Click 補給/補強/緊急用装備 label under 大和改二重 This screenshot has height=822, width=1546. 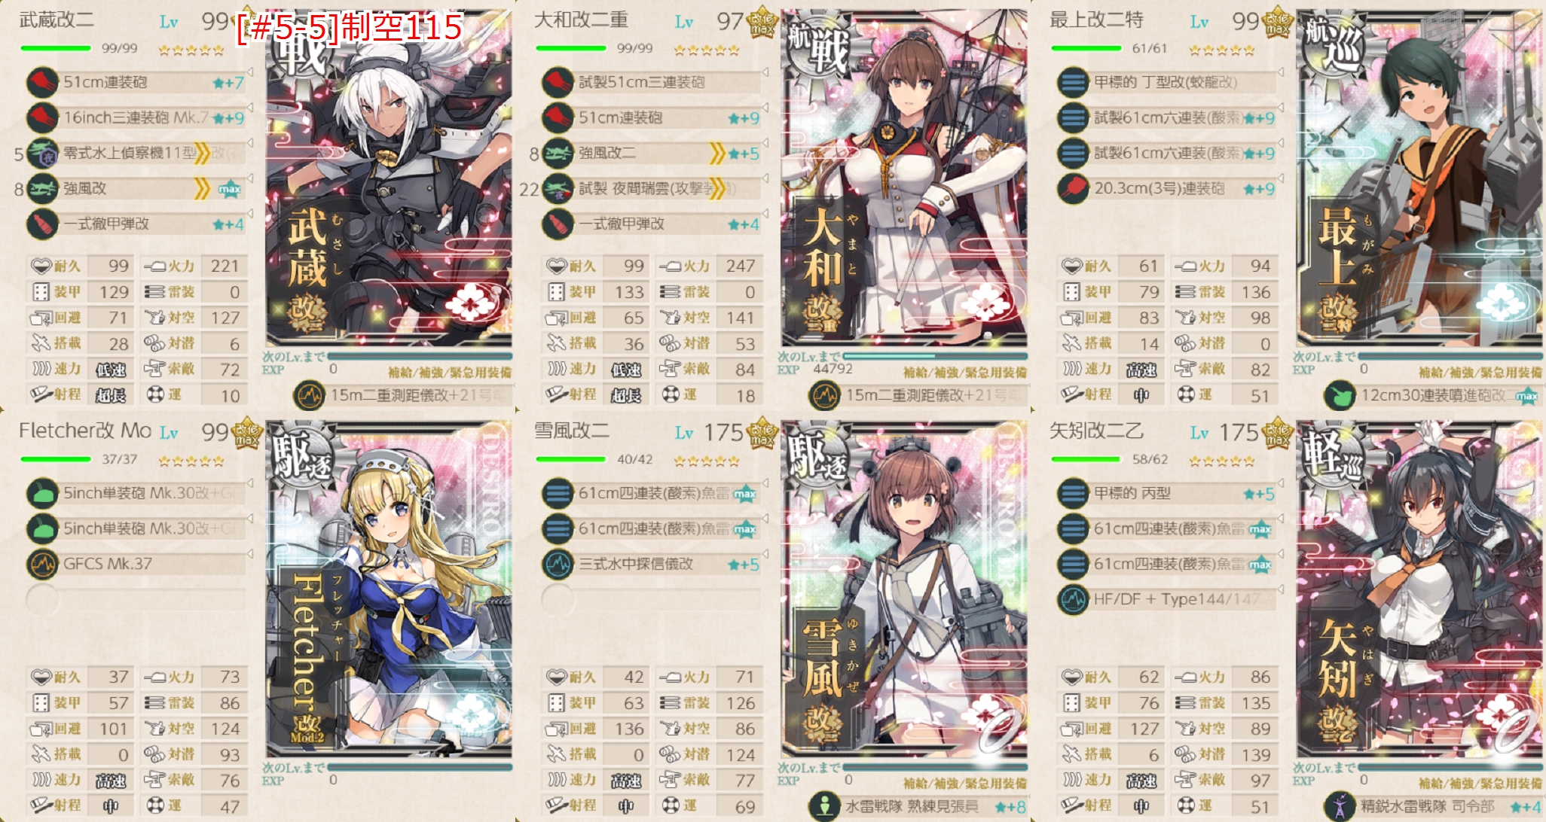[964, 372]
